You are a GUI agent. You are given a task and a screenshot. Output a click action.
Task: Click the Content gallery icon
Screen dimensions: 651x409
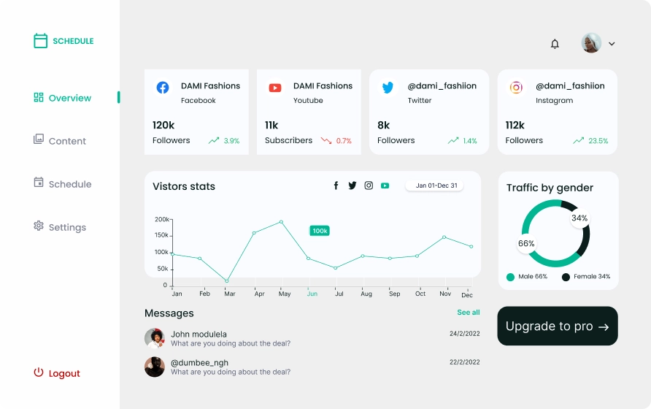[x=39, y=139]
